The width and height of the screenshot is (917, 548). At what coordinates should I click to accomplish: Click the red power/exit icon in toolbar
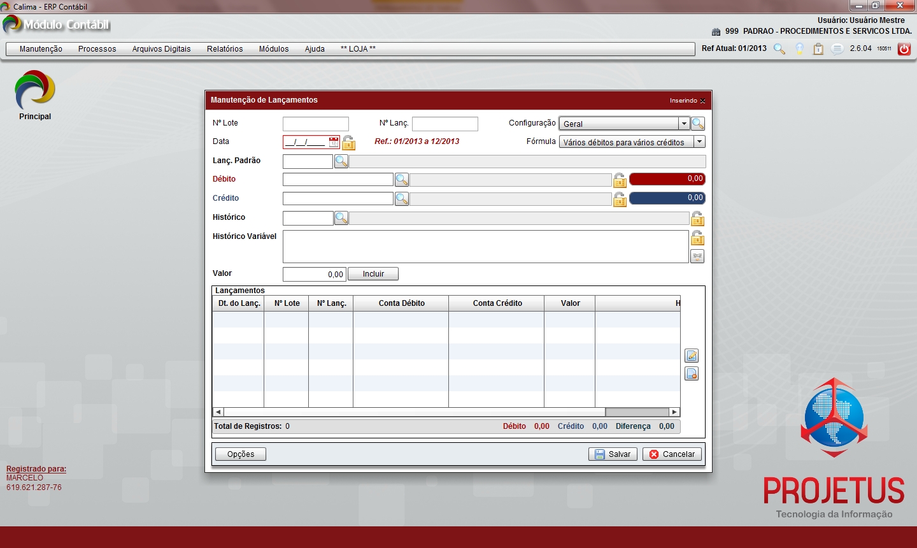[904, 49]
